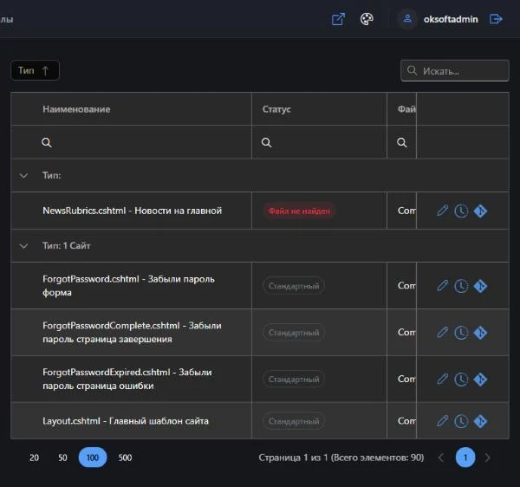Click Стандартный badge of ForgotPassword.cshtml row
This screenshot has height=487, width=520.
tap(294, 286)
